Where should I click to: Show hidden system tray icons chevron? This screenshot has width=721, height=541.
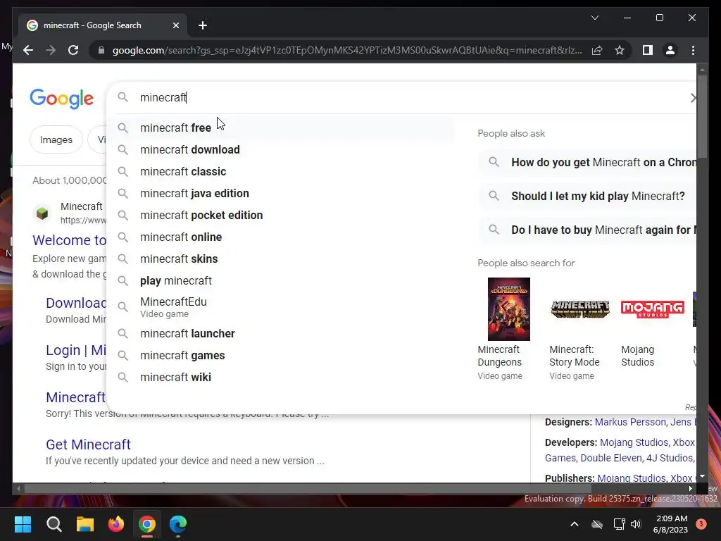[x=575, y=524]
